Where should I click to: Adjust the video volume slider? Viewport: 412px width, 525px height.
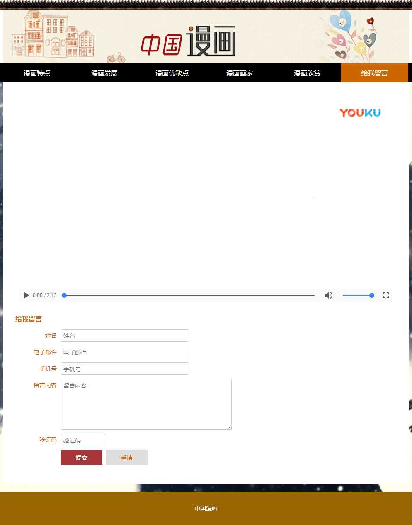pos(358,295)
